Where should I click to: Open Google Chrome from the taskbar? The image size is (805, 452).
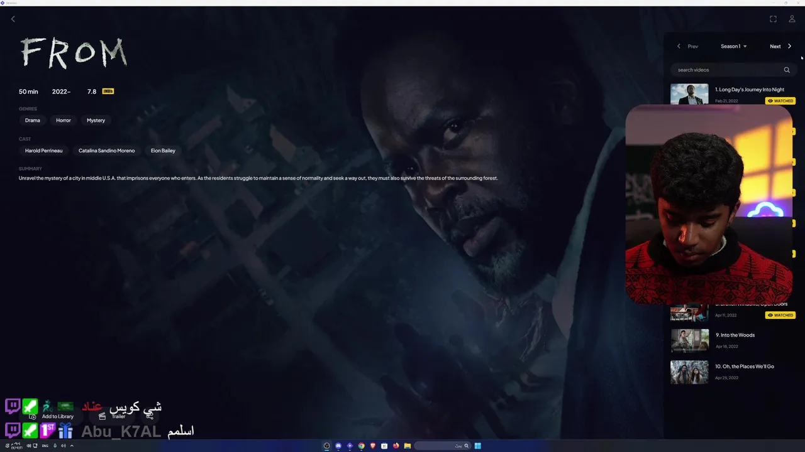tap(362, 446)
